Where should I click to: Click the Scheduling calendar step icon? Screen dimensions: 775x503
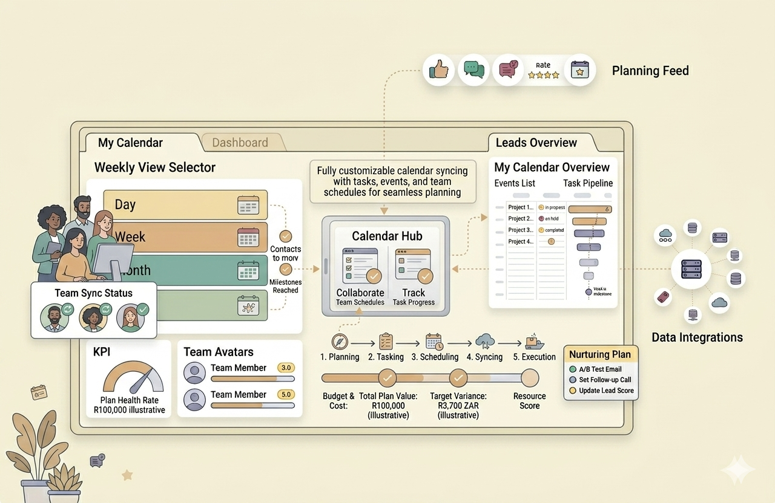[x=434, y=342]
